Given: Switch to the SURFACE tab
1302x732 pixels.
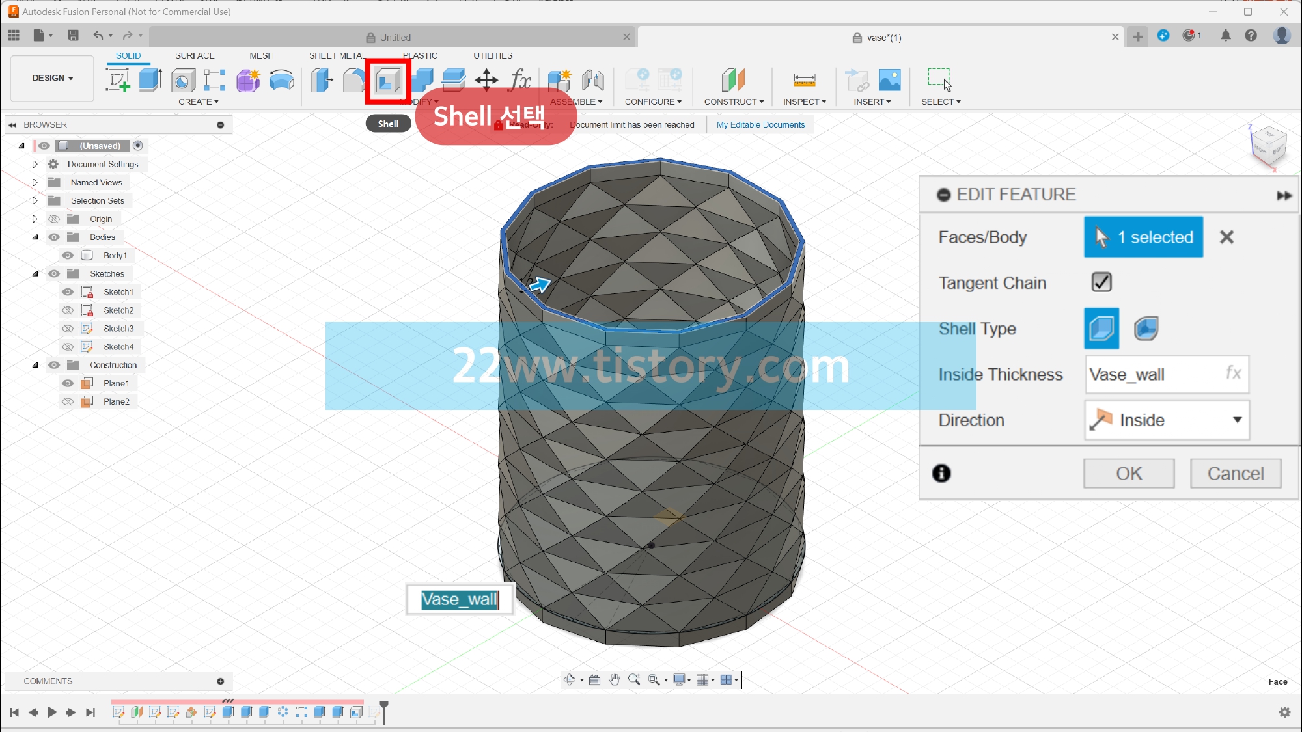Looking at the screenshot, I should click(x=194, y=56).
